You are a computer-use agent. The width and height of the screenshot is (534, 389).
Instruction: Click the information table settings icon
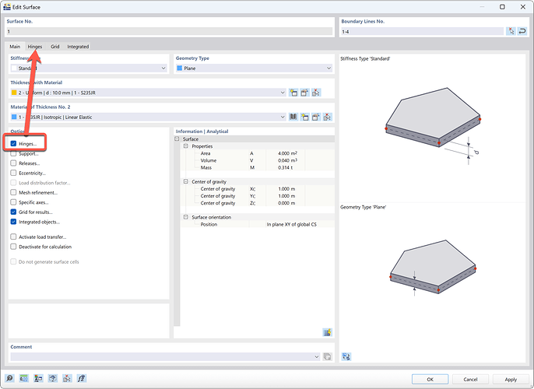(327, 332)
